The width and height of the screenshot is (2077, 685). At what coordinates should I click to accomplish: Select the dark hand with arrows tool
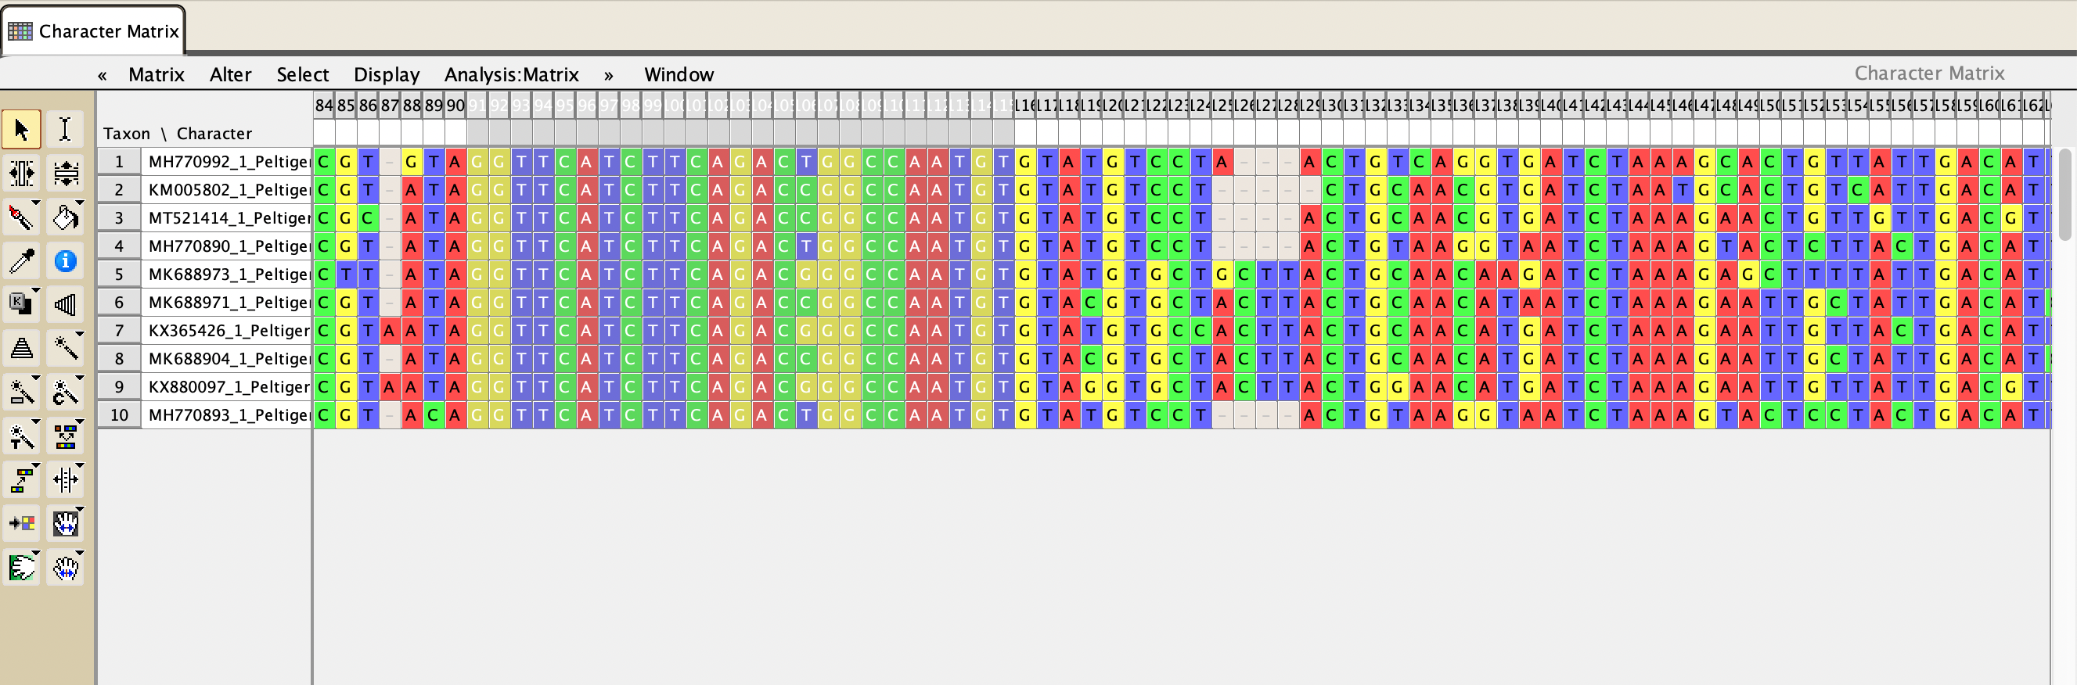coord(65,524)
